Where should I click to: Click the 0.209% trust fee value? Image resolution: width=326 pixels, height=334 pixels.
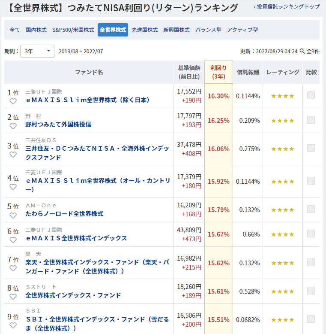click(x=249, y=121)
